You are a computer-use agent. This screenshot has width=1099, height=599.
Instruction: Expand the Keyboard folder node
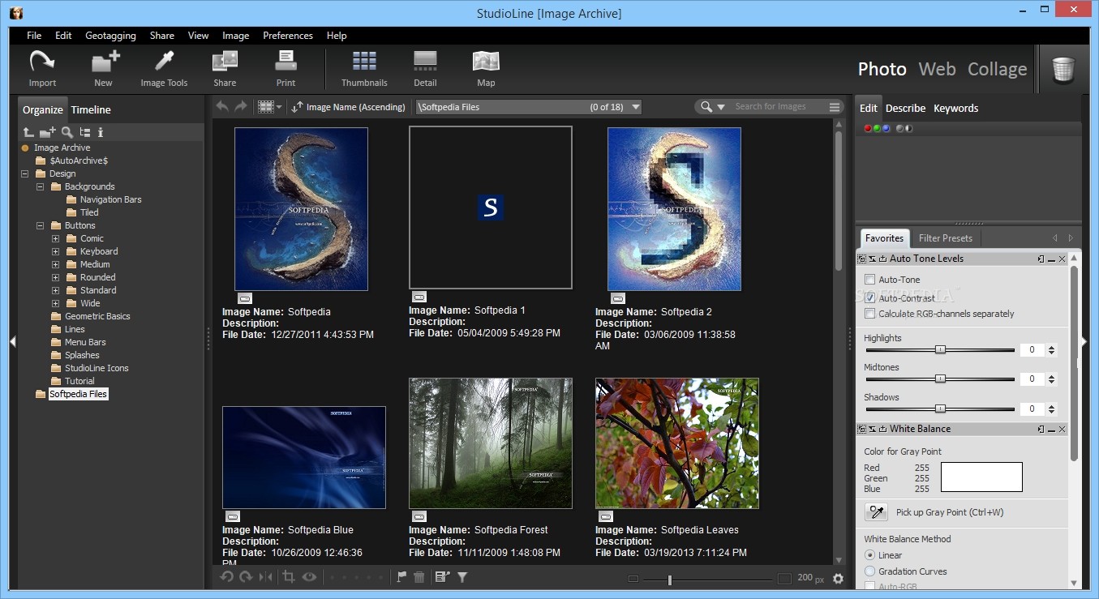click(x=56, y=251)
